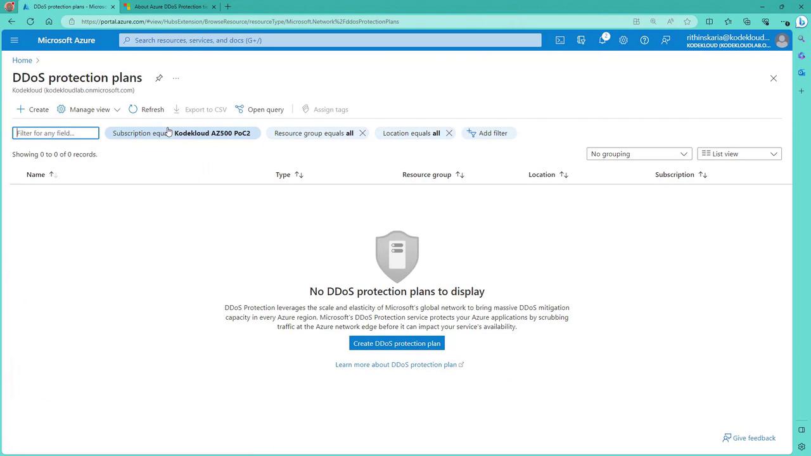811x456 pixels.
Task: Open the Edge Bing Copilot icon
Action: (801, 22)
